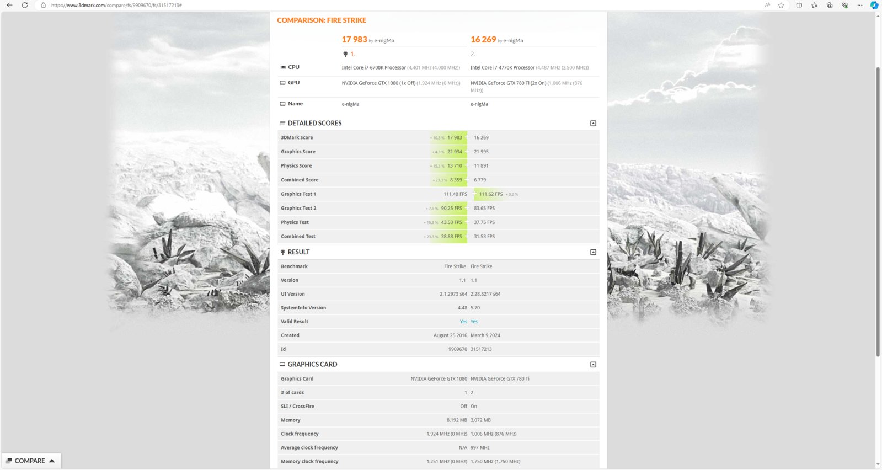Click the Physics Score value 11 891
Screen dimensions: 882x470
tap(481, 166)
